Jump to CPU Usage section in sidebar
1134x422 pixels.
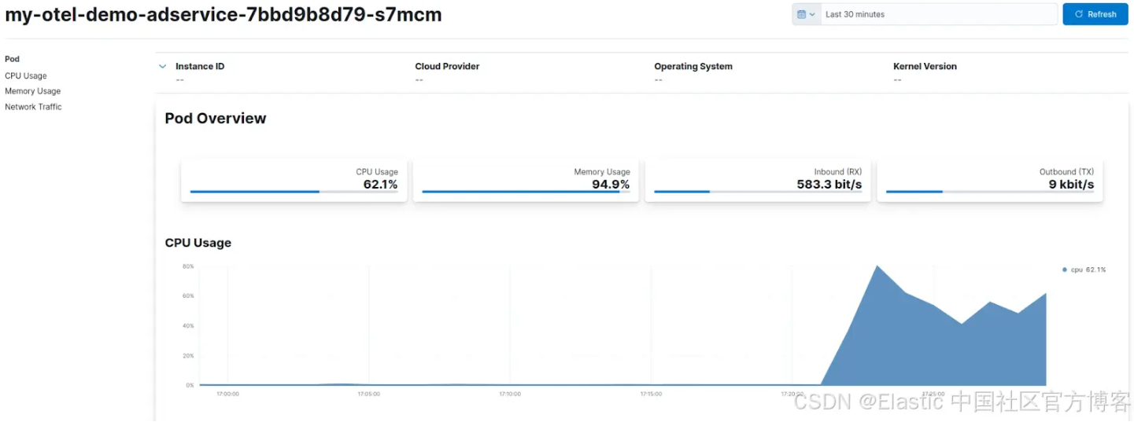[26, 76]
